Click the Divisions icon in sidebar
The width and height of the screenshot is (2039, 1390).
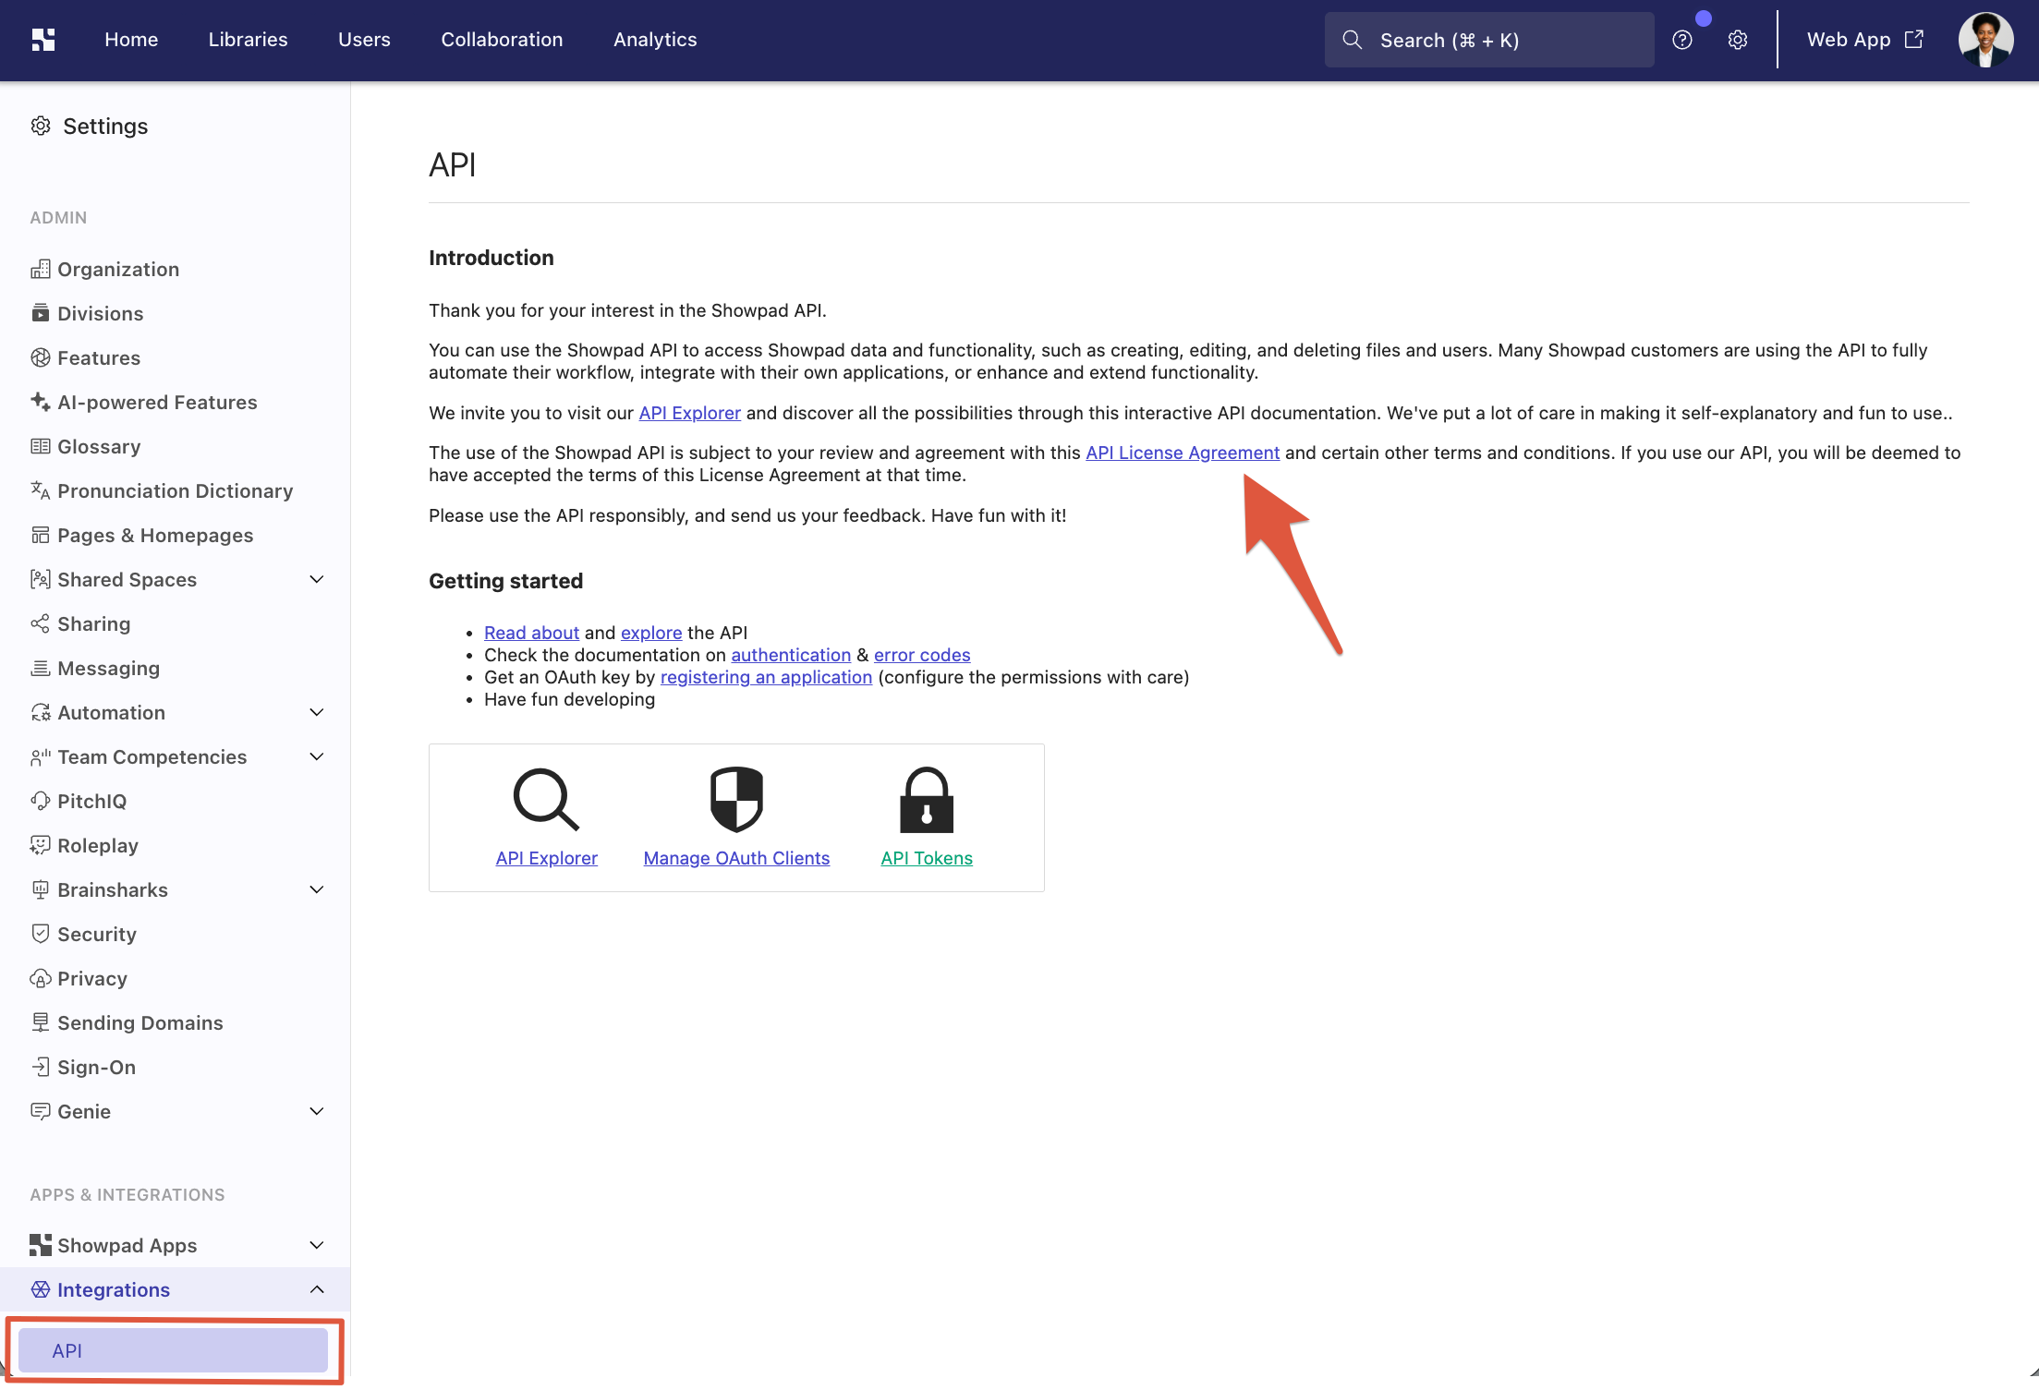tap(40, 313)
